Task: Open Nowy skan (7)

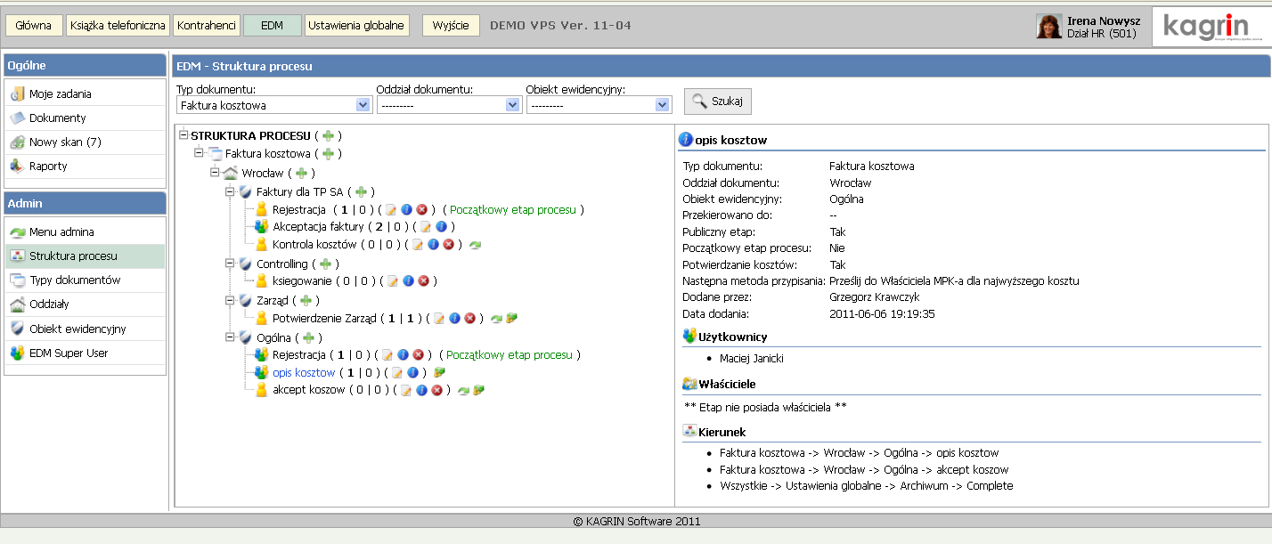Action: [86, 142]
